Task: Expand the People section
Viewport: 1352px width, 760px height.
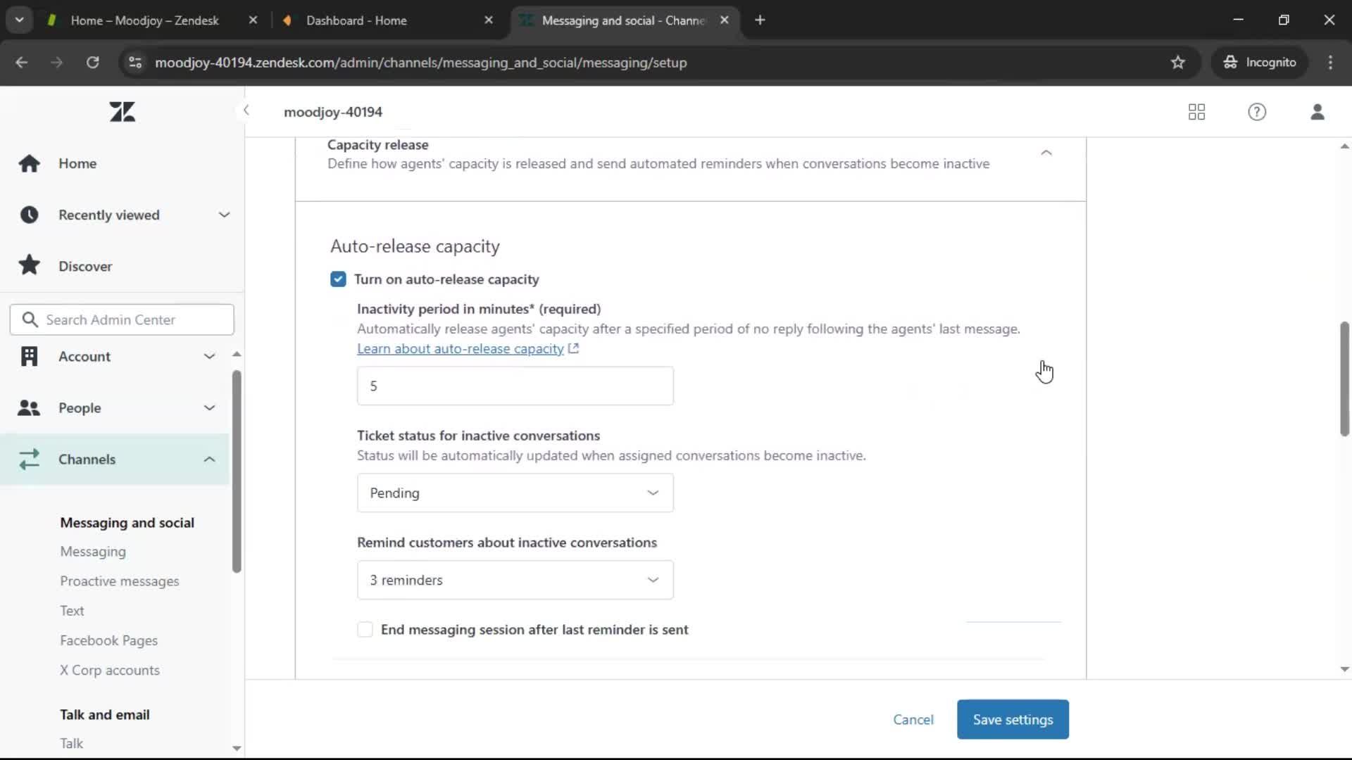Action: pyautogui.click(x=209, y=407)
